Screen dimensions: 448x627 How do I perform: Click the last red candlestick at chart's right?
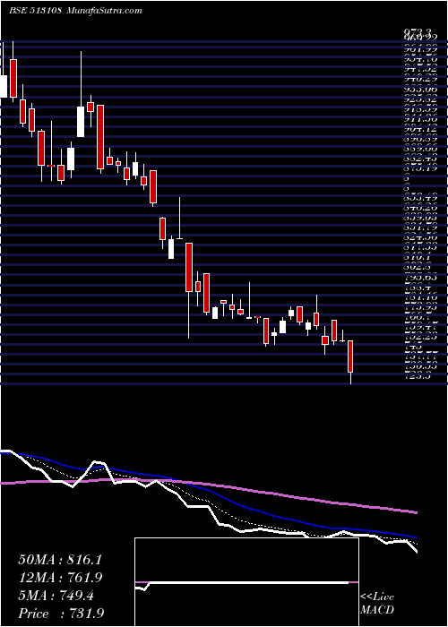point(351,356)
